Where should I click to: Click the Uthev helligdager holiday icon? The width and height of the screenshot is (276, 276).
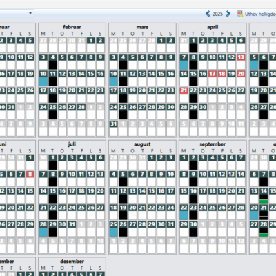239,14
